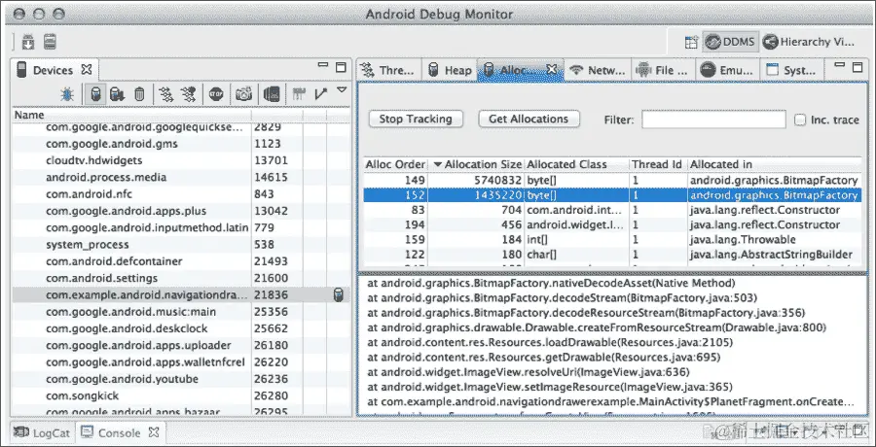This screenshot has width=876, height=447.
Task: Click into the Filter text field
Action: (x=713, y=120)
